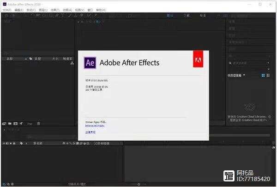The image size is (277, 187).
Task: Click the Libraries panel search field
Action: (x=249, y=63)
